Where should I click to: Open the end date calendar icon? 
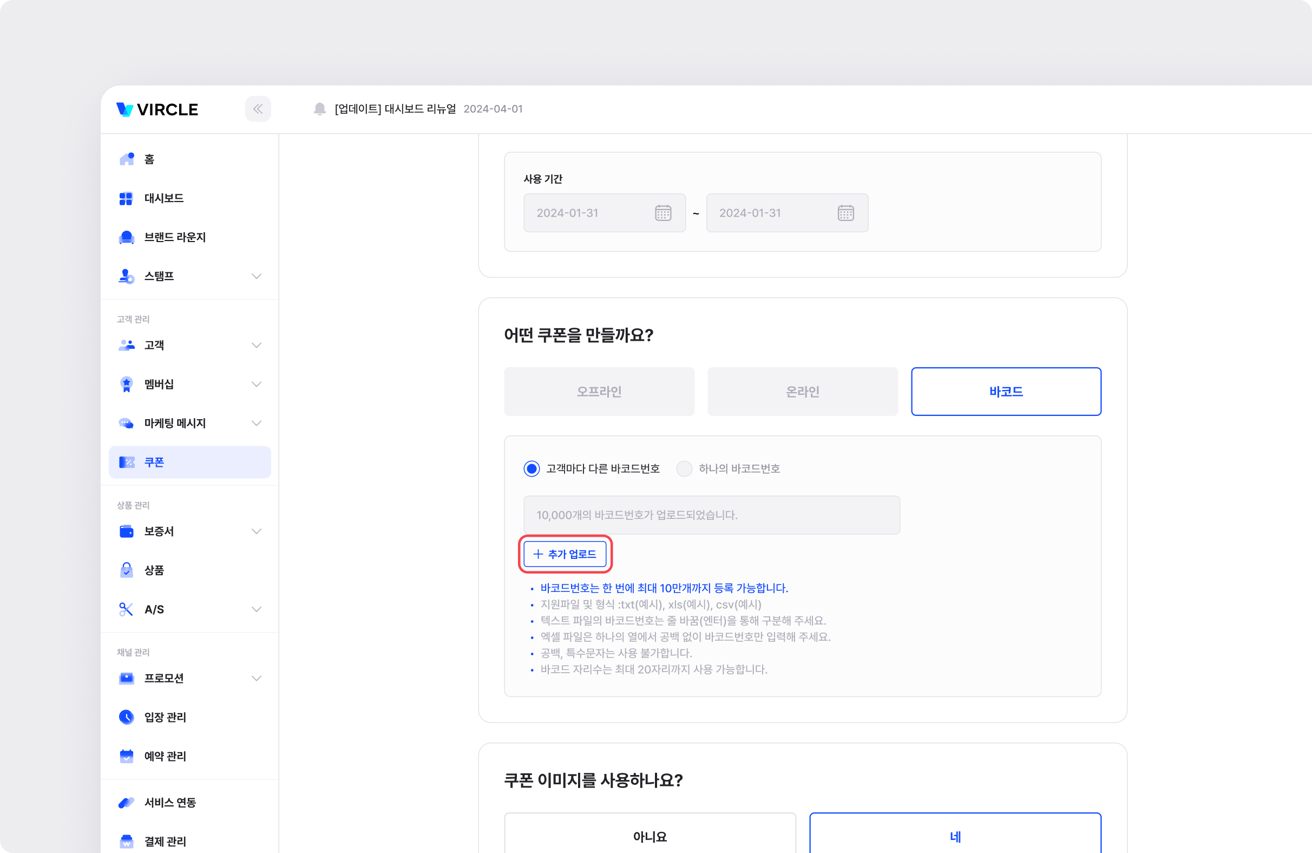click(x=845, y=213)
